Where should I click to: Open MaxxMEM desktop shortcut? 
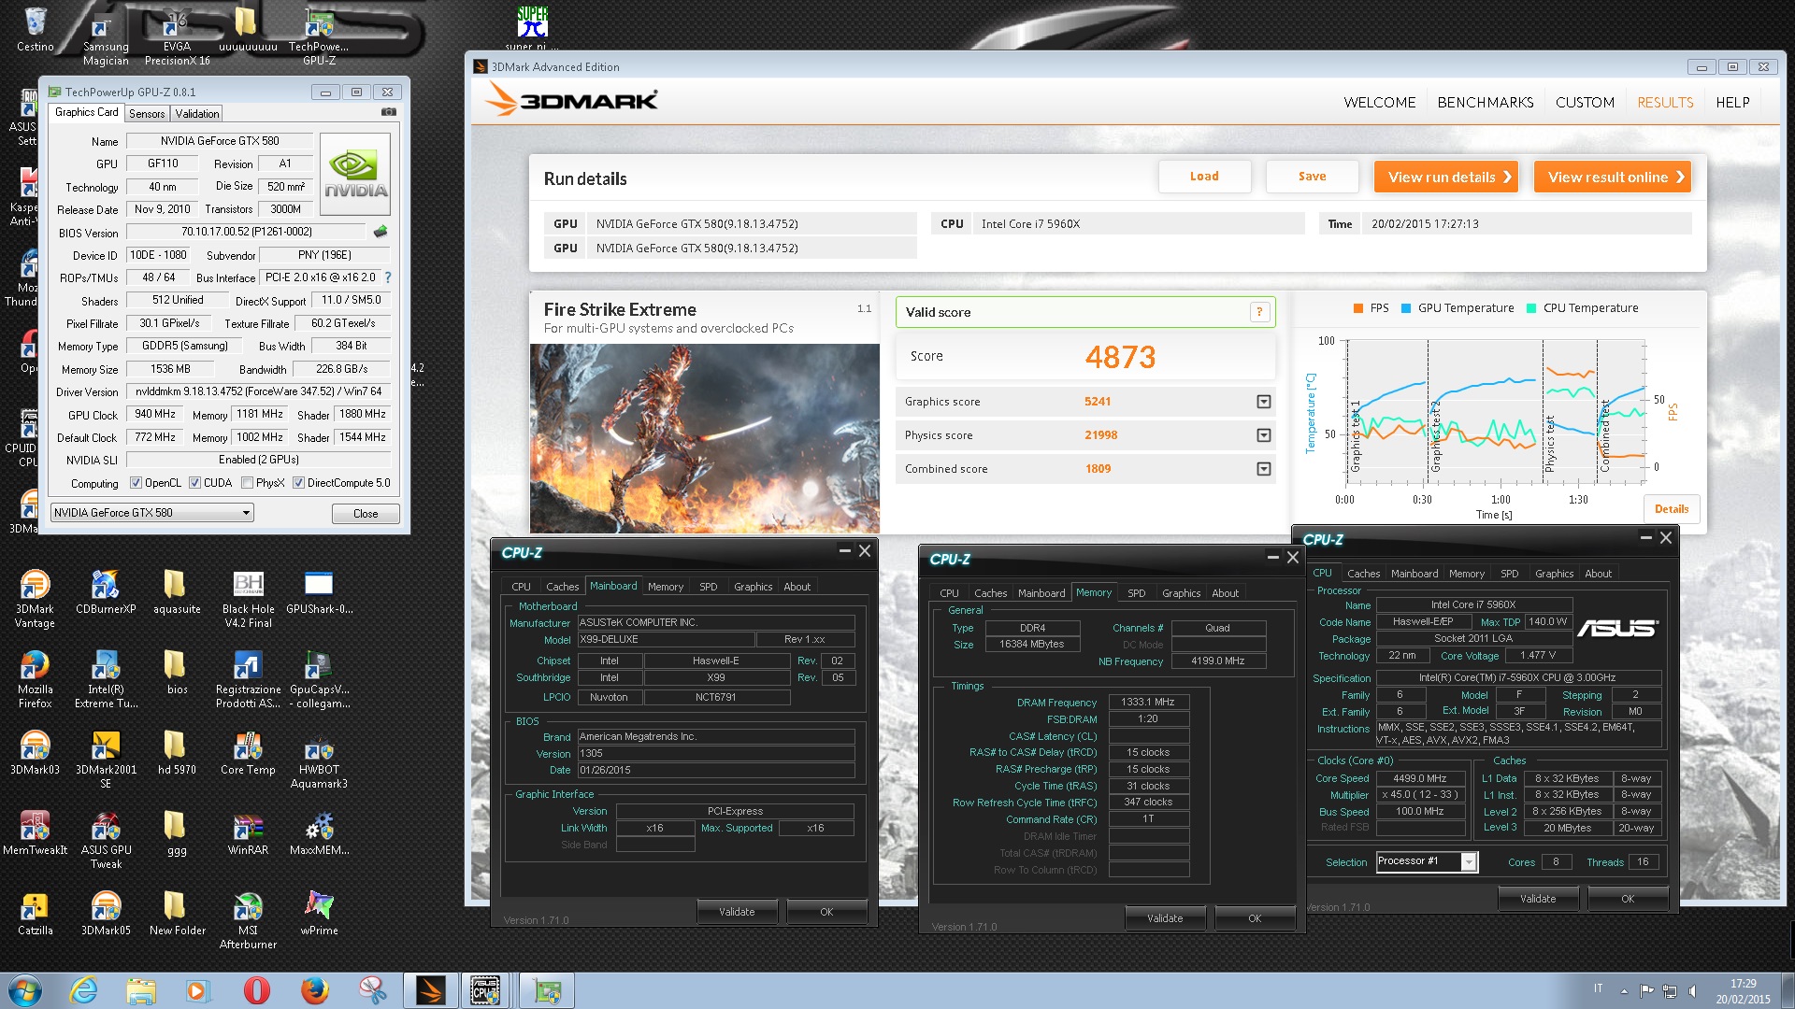tap(319, 833)
